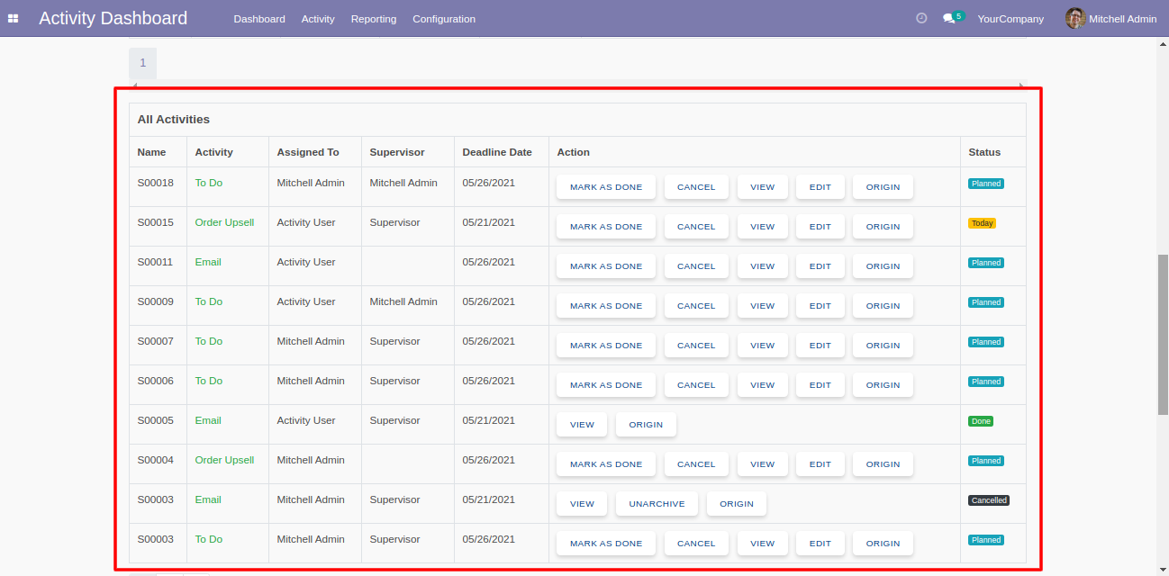The height and width of the screenshot is (576, 1169).
Task: Mark S00011 Email as done
Action: (x=606, y=266)
